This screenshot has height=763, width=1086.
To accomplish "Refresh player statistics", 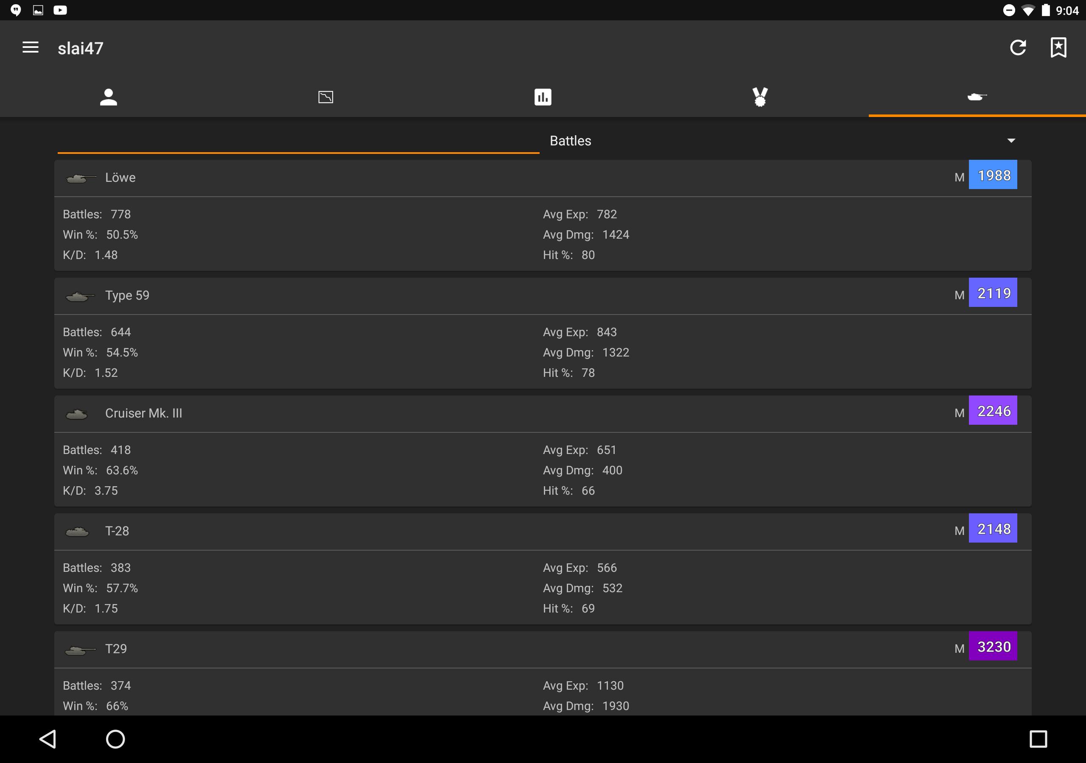I will (x=1018, y=47).
